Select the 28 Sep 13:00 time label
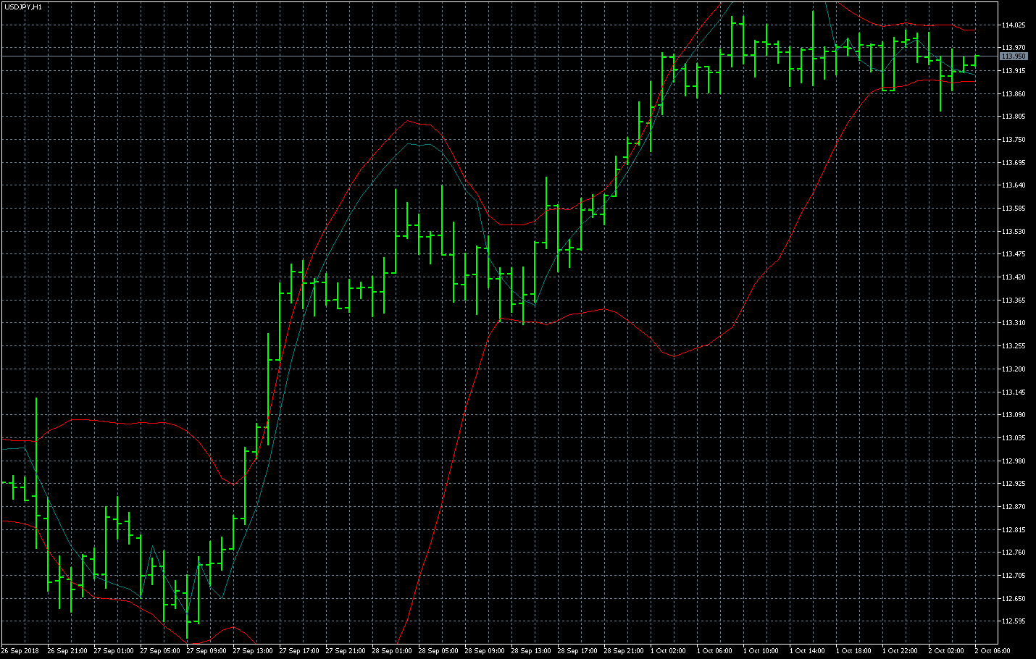The height and width of the screenshot is (659, 1036). 530,651
